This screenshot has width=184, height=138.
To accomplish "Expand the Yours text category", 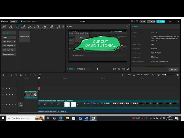I will coord(9,37).
